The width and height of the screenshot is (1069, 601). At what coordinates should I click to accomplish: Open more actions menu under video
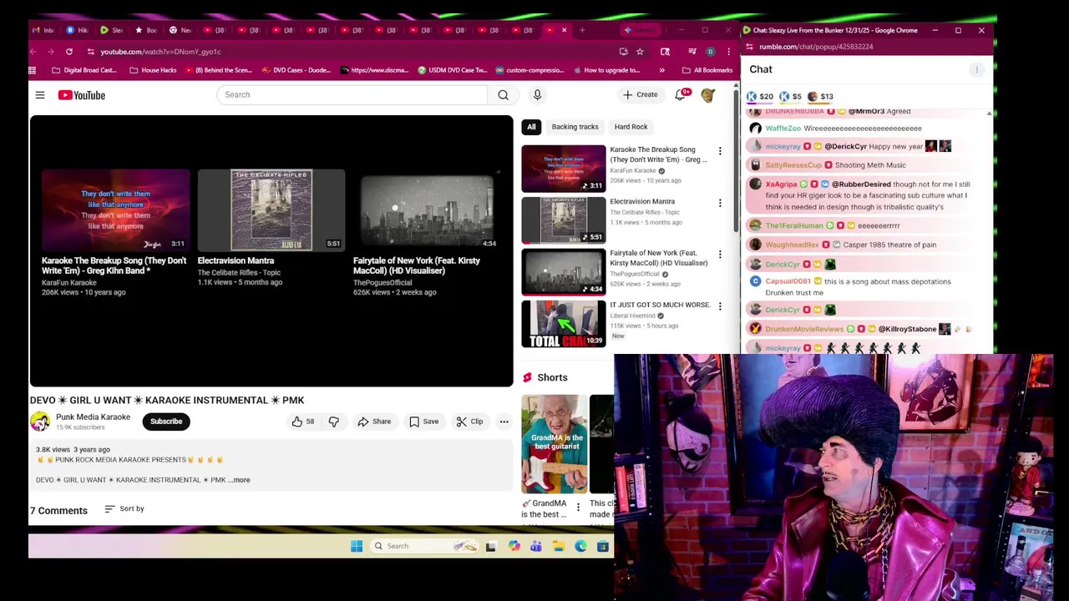click(x=504, y=422)
